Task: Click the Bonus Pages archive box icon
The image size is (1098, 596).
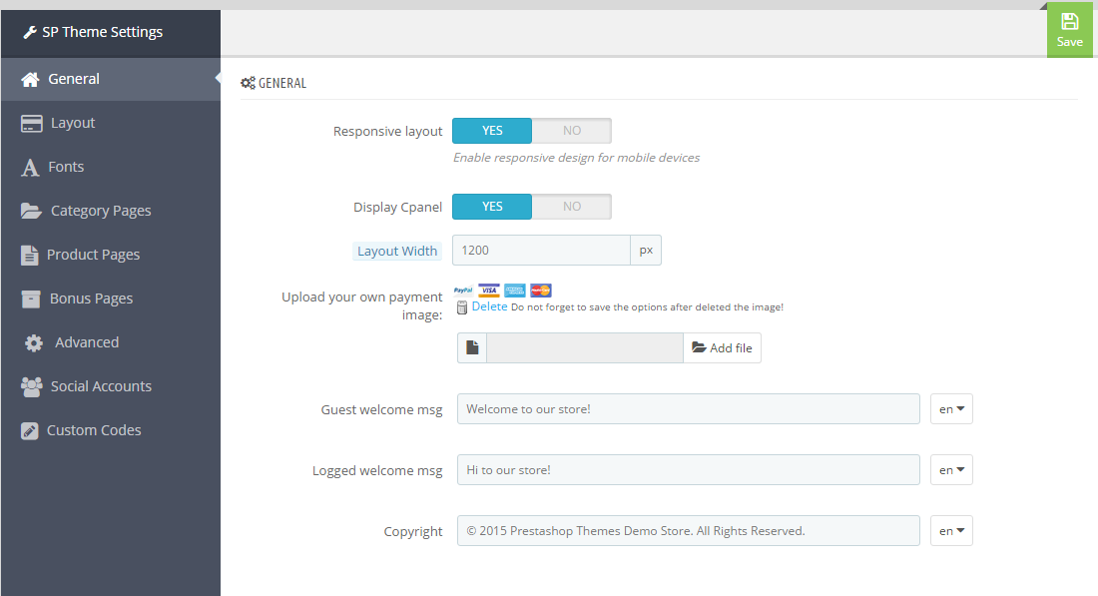Action: coord(31,299)
